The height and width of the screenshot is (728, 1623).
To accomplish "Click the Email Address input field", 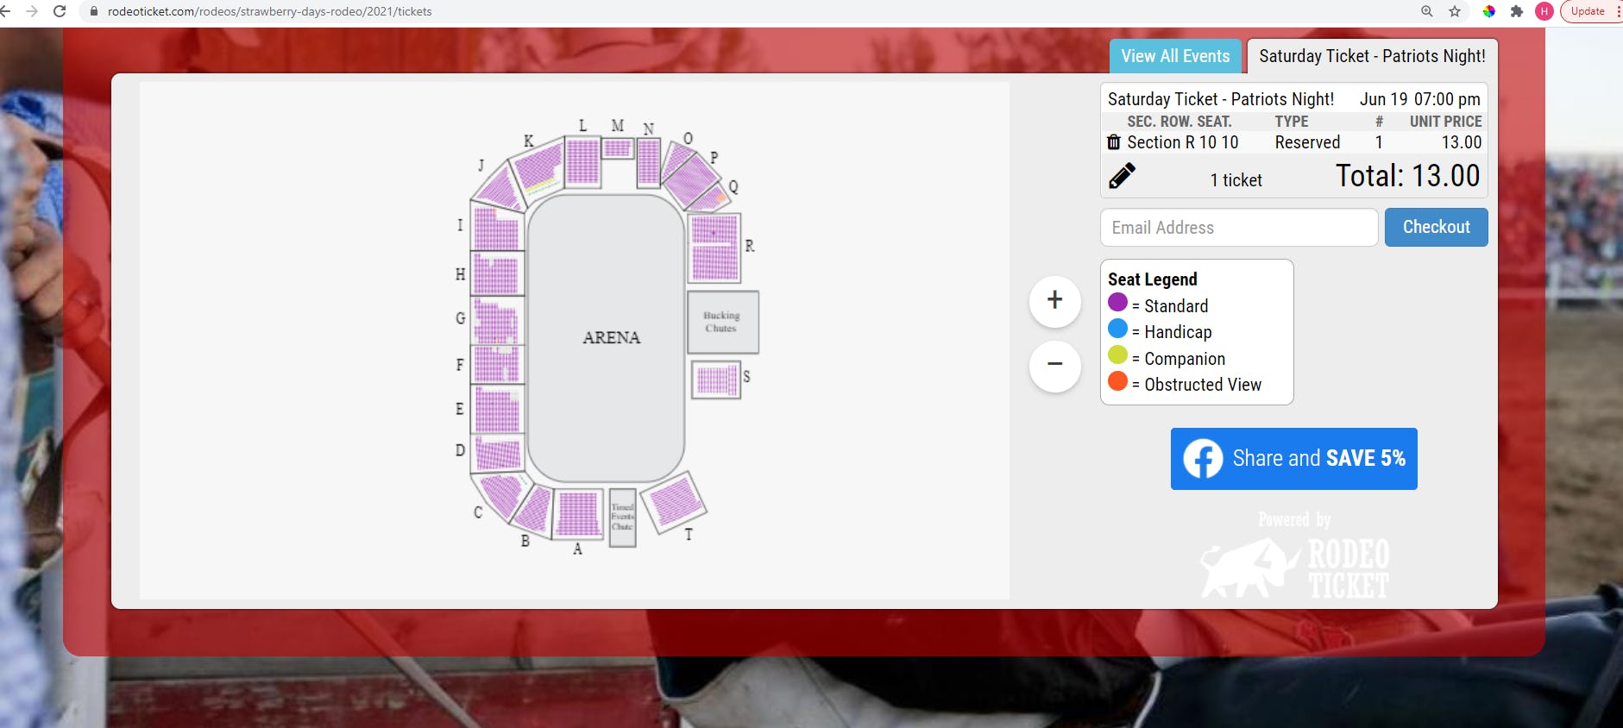I will 1237,227.
